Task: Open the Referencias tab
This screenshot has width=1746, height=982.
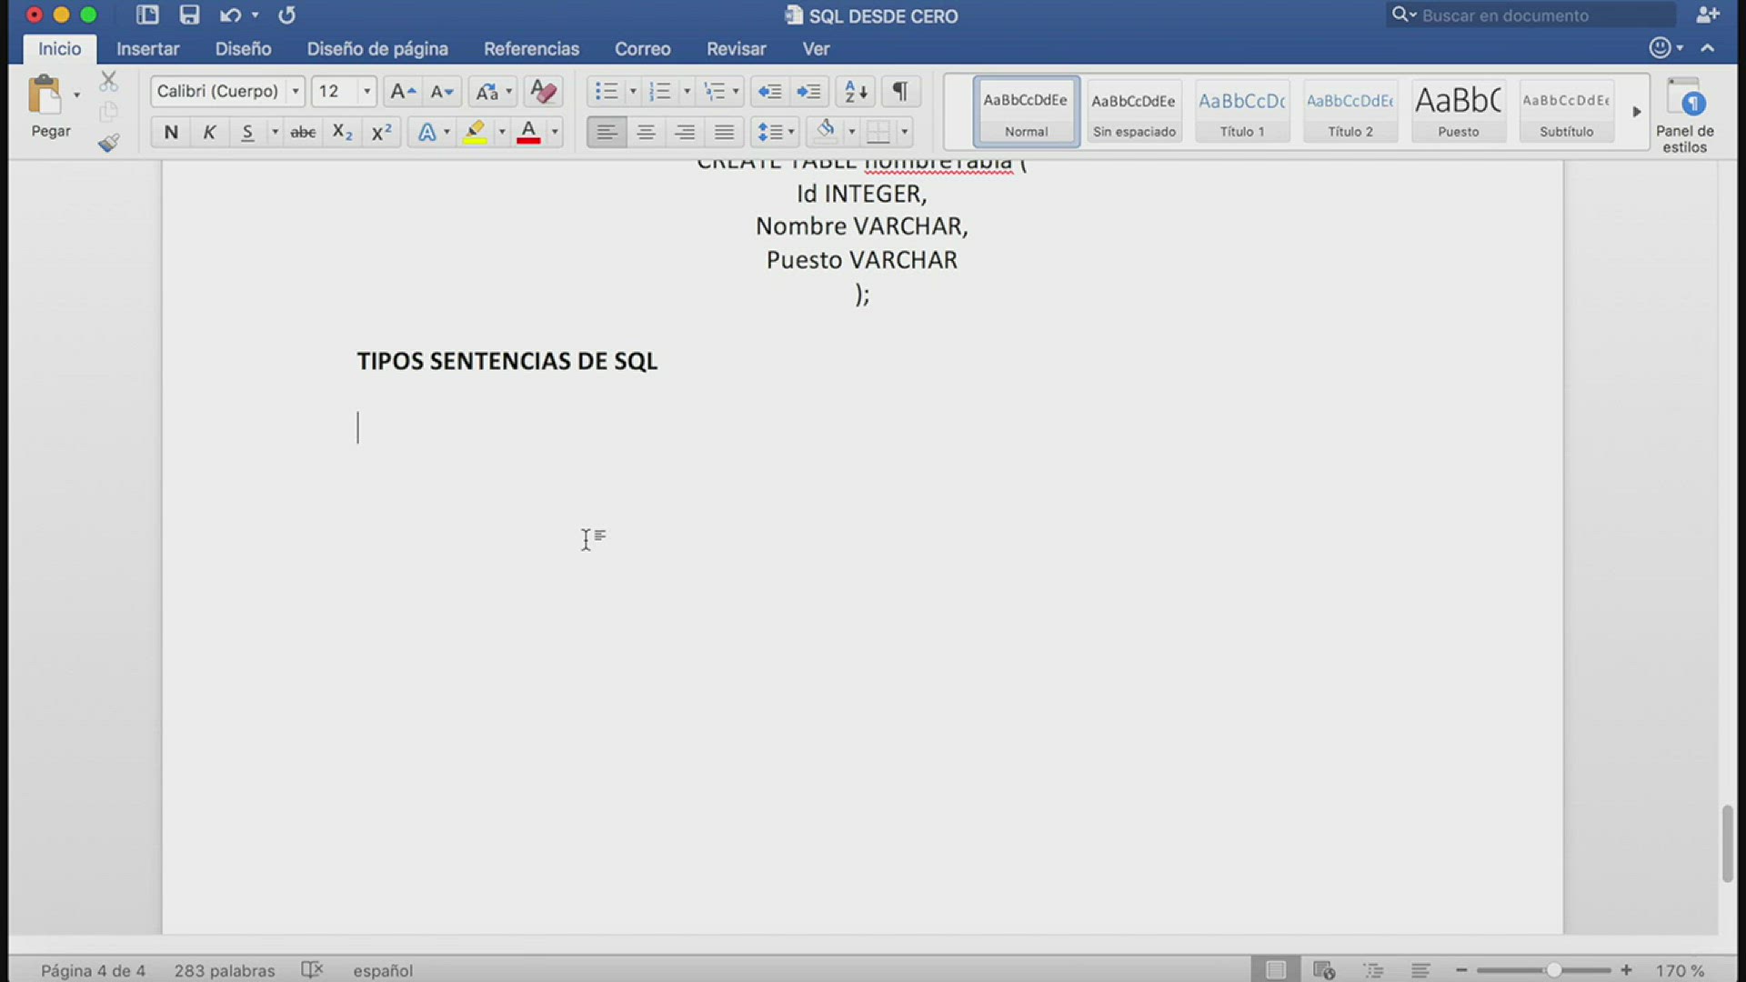Action: (531, 49)
